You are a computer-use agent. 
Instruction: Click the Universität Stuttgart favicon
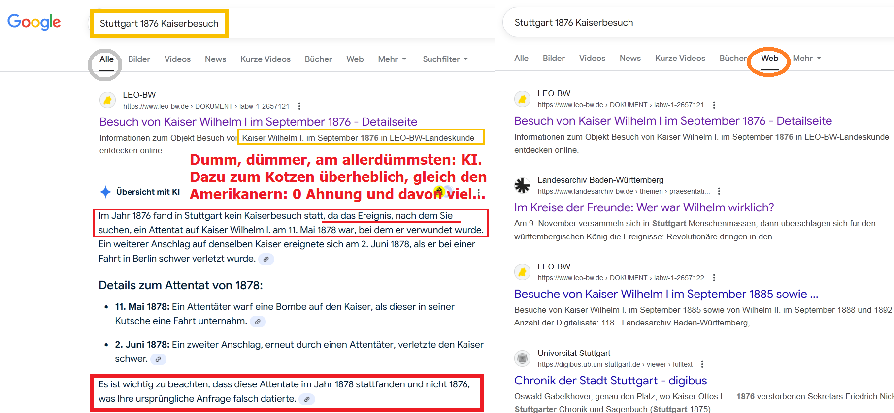pyautogui.click(x=522, y=358)
